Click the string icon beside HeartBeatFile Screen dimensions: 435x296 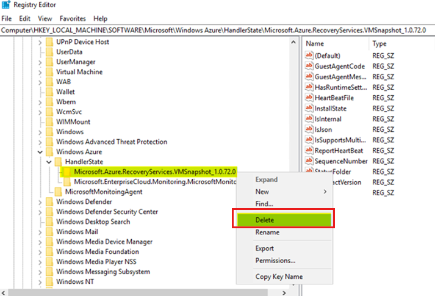pos(309,98)
